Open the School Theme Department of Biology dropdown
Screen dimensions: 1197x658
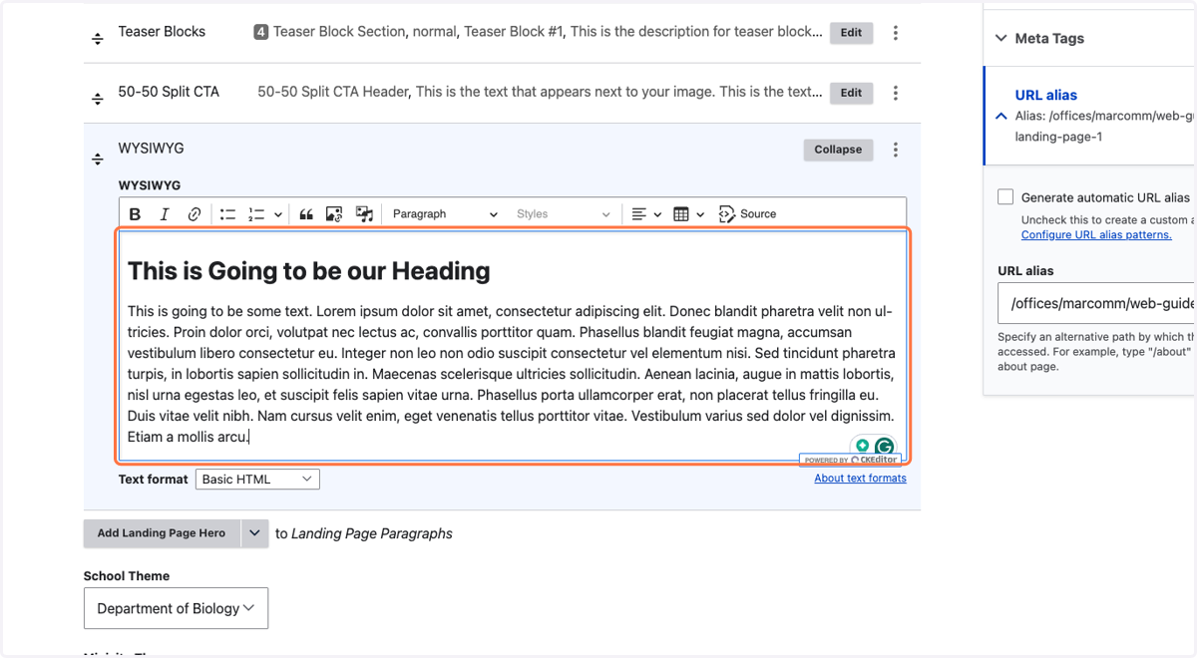(x=176, y=608)
